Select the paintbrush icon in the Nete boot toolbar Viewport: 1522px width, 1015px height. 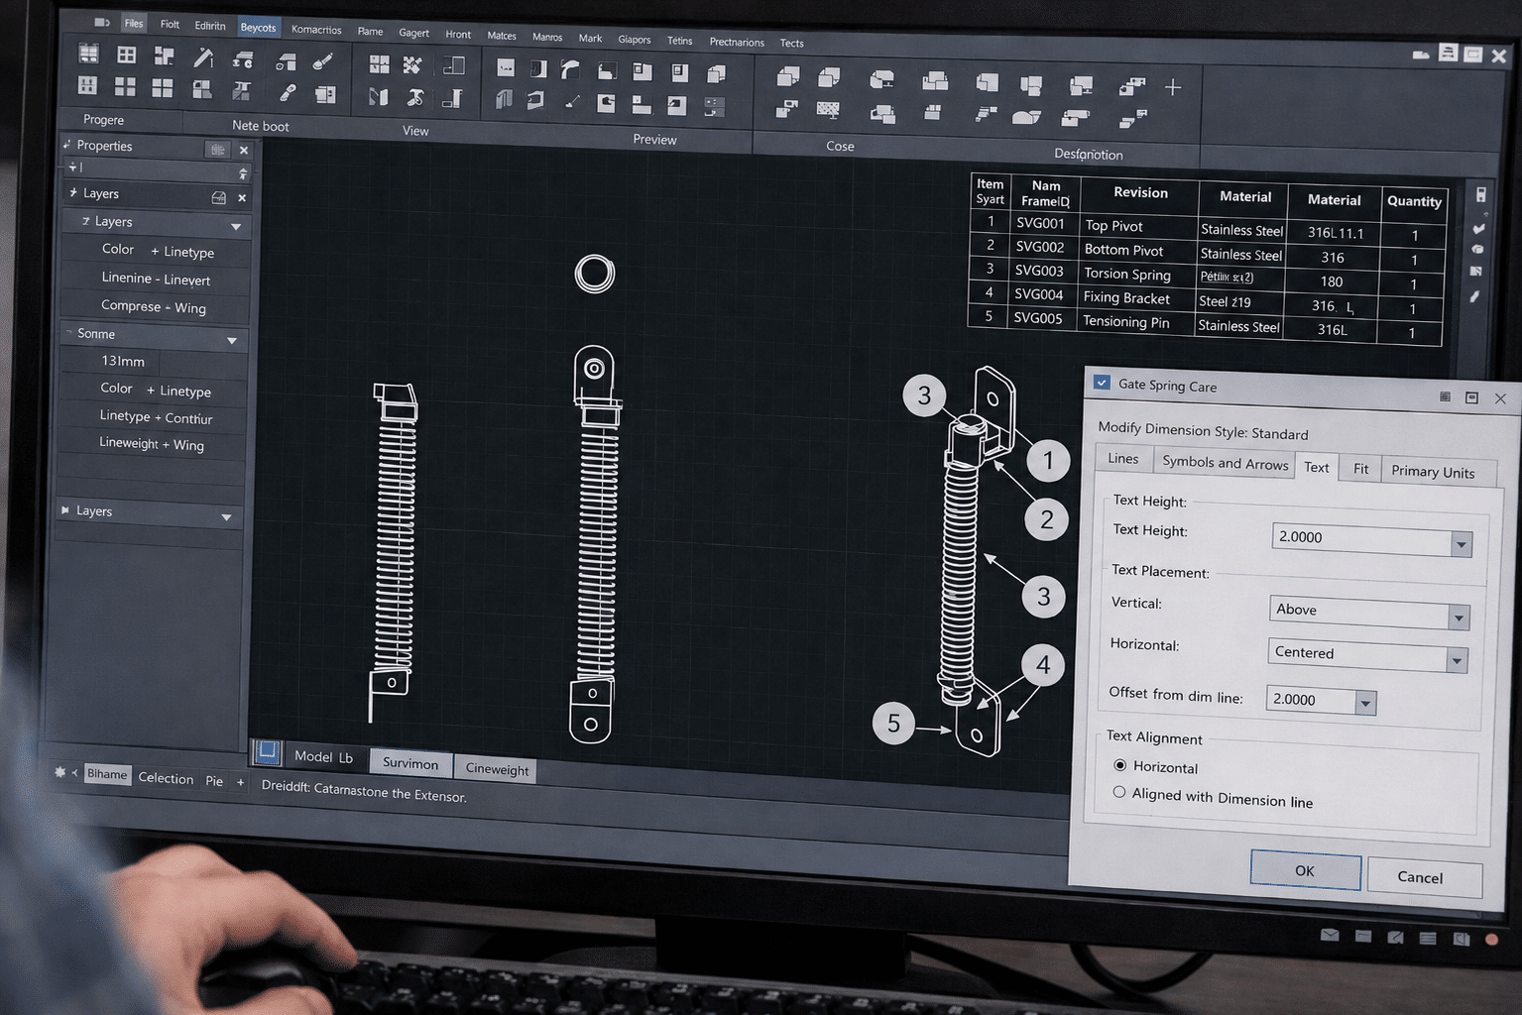coord(323,61)
